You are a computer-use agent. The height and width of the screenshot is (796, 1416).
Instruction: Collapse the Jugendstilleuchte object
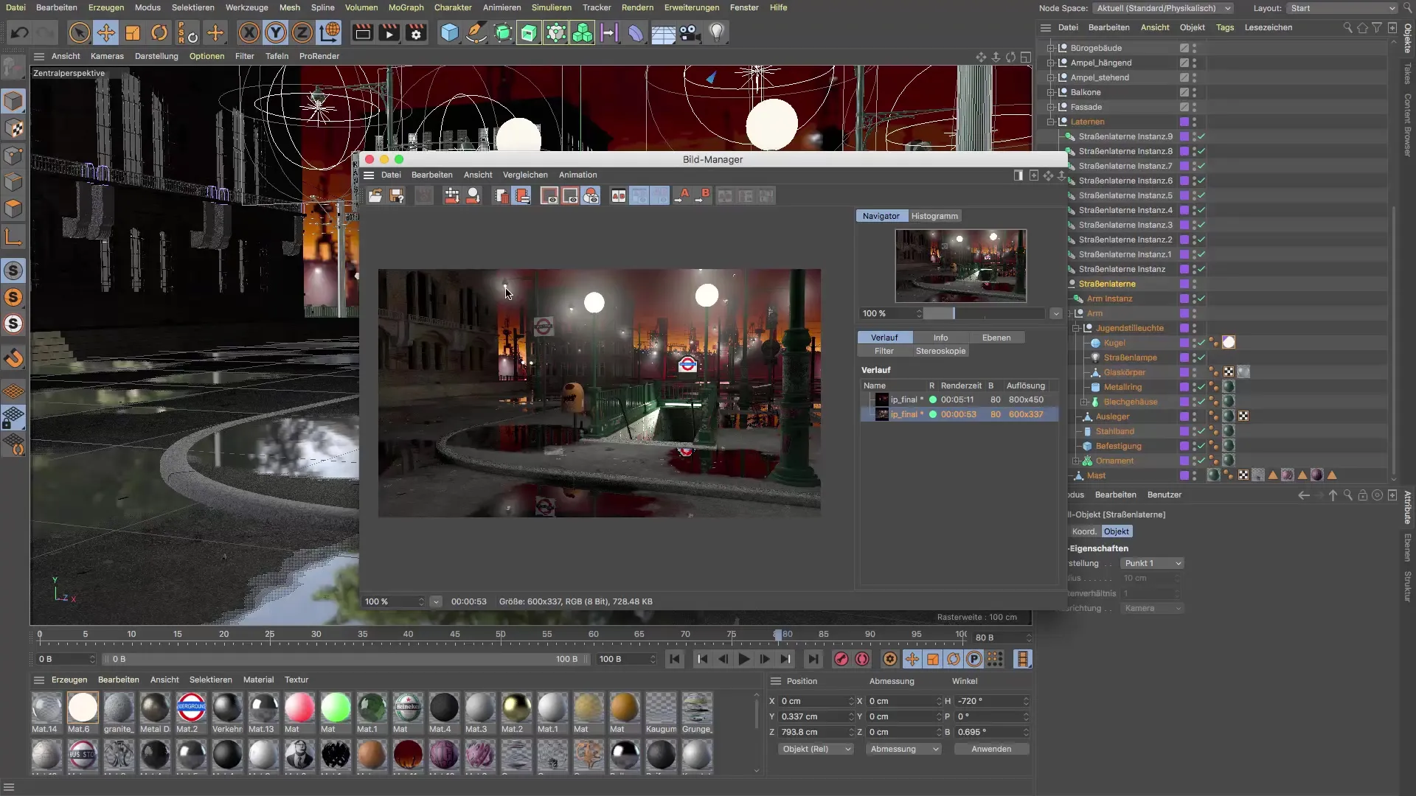coord(1075,328)
